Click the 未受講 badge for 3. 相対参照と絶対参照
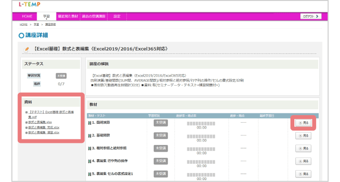The width and height of the screenshot is (340, 182). pyautogui.click(x=161, y=148)
